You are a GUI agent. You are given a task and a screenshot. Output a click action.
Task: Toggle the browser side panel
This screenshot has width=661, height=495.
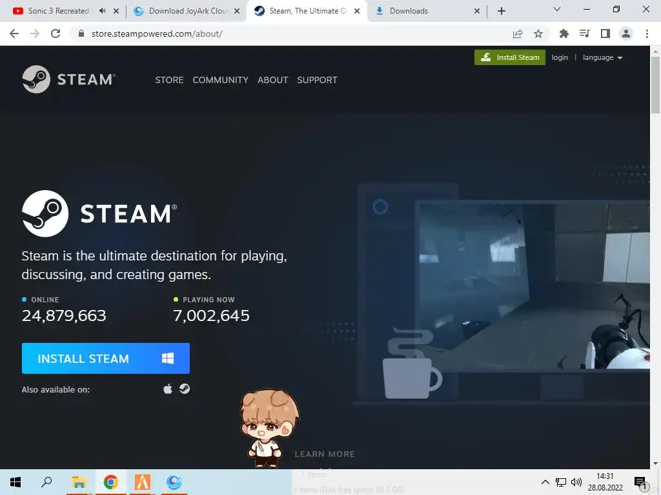click(x=605, y=34)
